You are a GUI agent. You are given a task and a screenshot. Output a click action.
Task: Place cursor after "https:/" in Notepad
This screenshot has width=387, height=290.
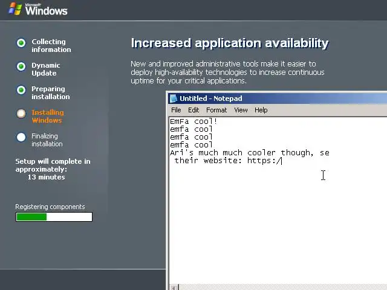coord(282,161)
